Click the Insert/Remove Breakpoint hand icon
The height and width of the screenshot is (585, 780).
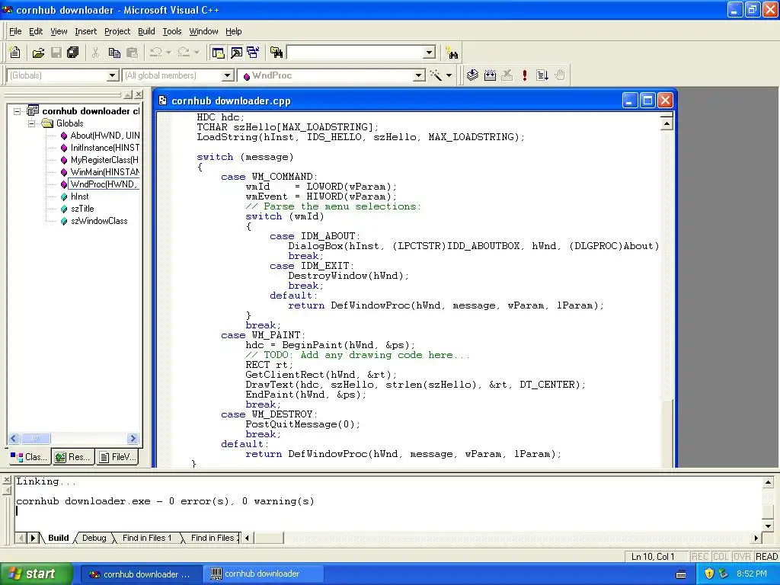560,75
